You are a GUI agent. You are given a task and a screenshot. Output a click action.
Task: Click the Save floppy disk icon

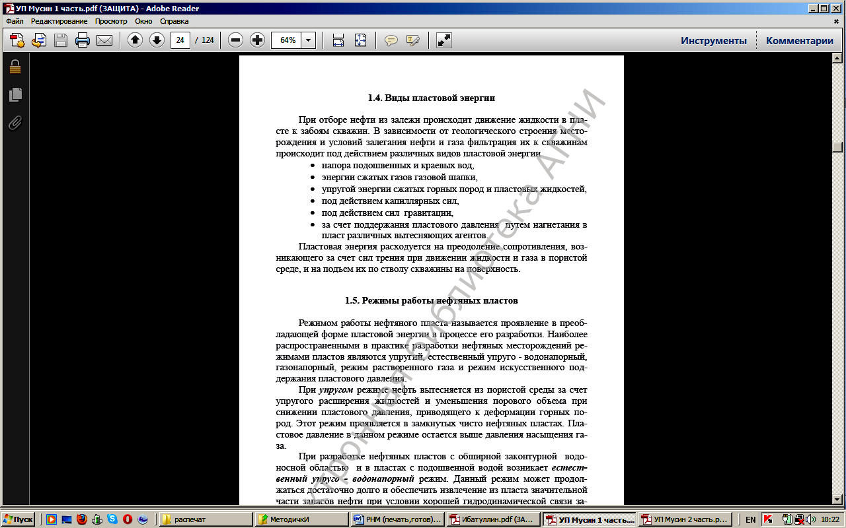pyautogui.click(x=61, y=40)
